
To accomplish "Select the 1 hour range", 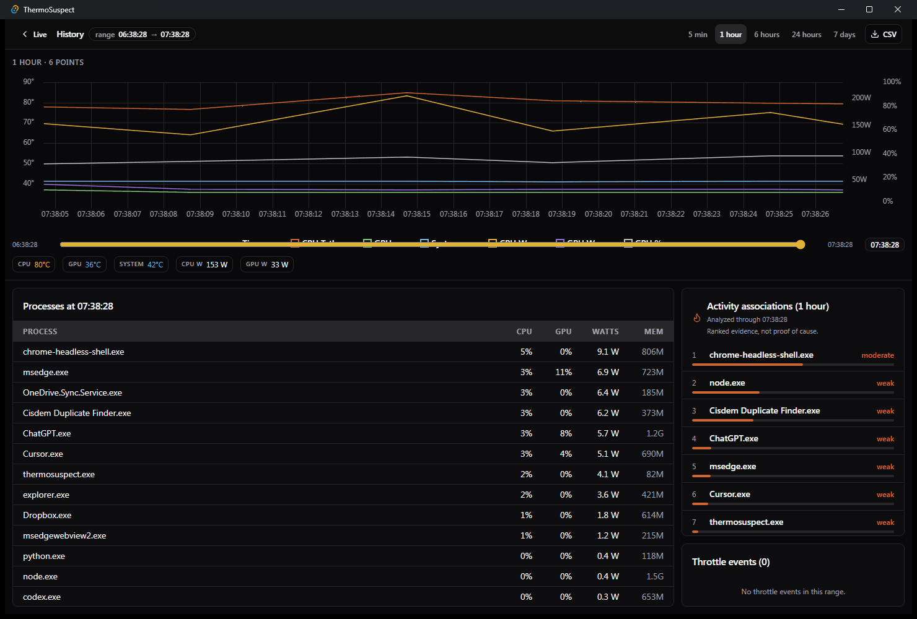I will point(731,35).
